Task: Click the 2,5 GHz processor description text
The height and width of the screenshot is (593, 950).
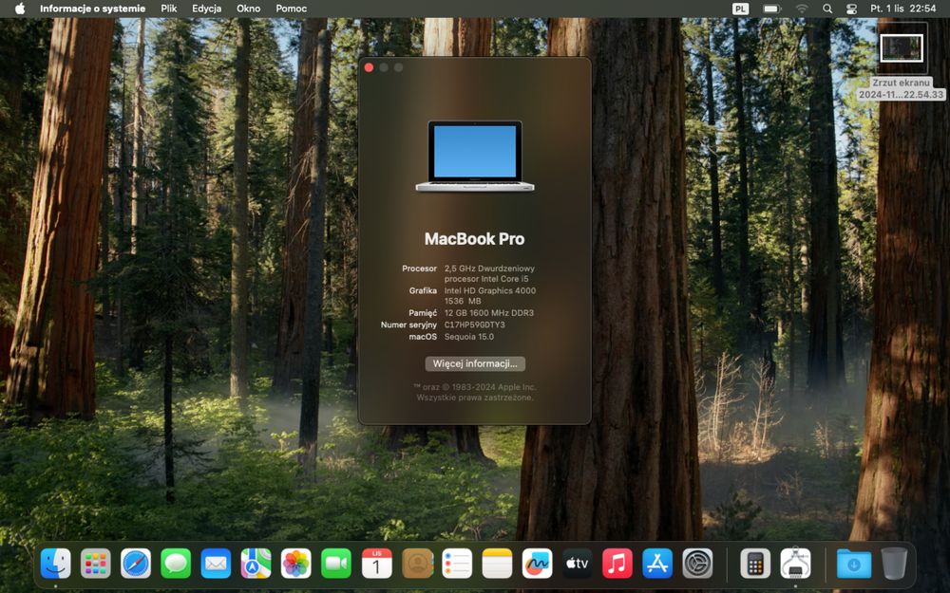Action: tap(489, 273)
